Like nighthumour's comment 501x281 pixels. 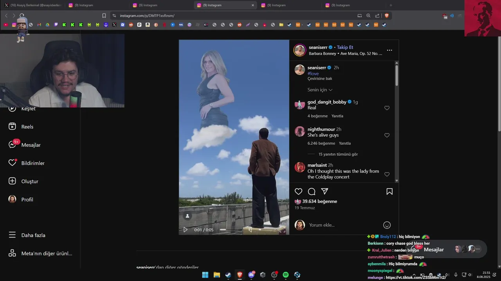387,135
